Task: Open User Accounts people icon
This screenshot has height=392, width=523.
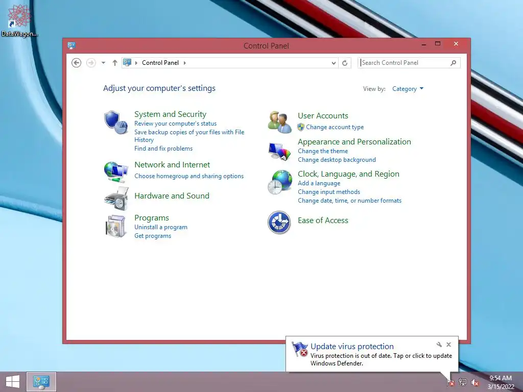Action: click(x=279, y=122)
